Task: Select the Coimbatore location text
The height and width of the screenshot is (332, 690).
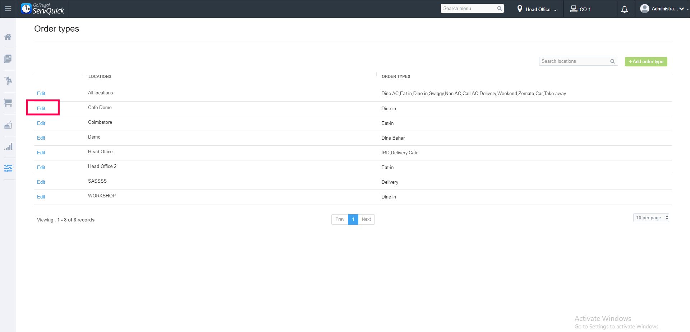Action: 100,122
